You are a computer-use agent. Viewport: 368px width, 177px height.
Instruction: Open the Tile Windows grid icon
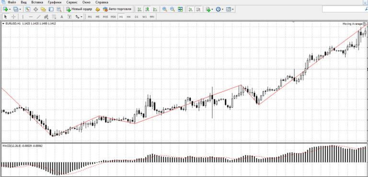coord(180,10)
